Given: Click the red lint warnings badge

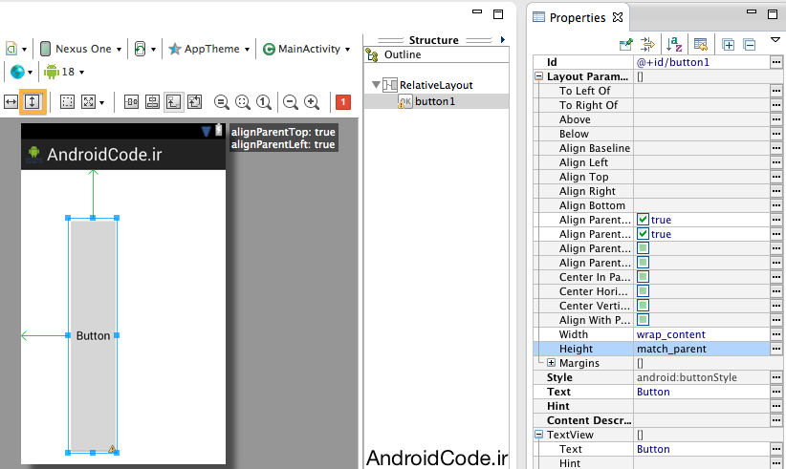Looking at the screenshot, I should coord(342,101).
